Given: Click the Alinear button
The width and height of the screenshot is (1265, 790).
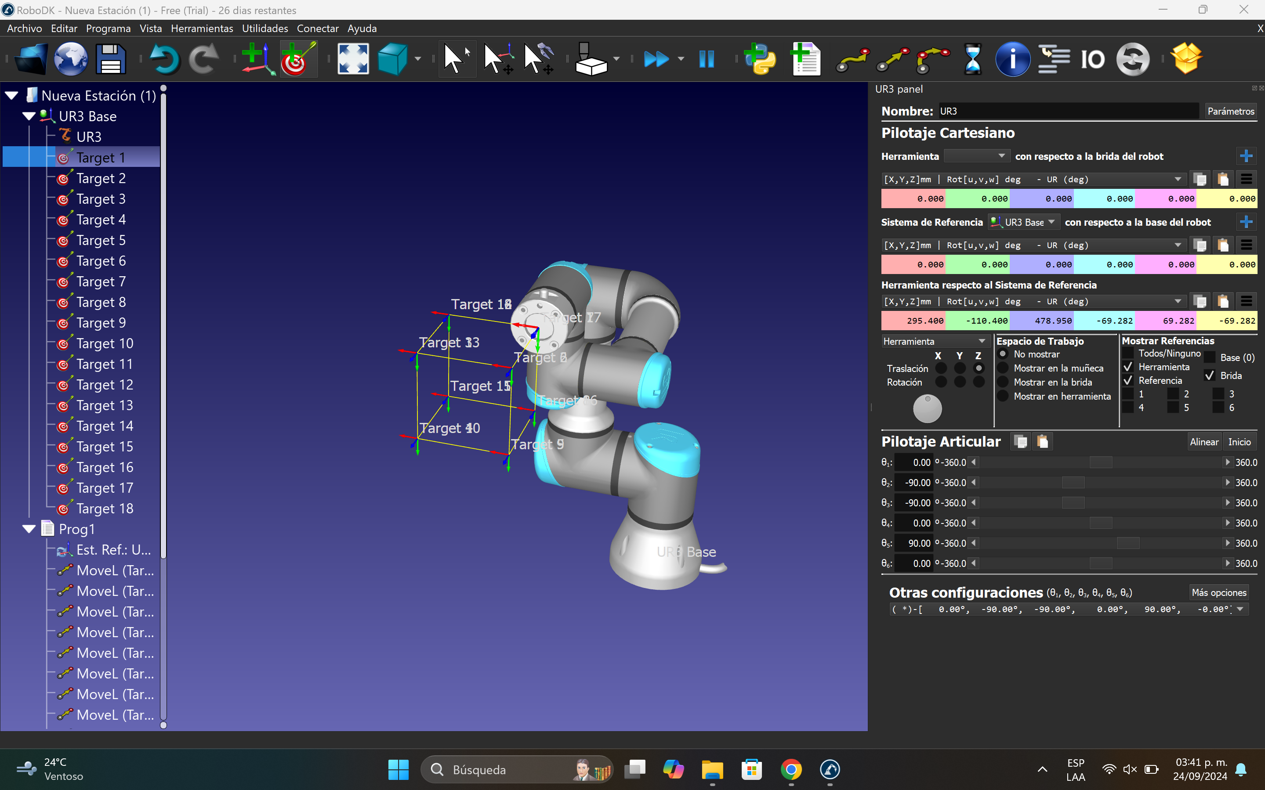Looking at the screenshot, I should pos(1204,442).
